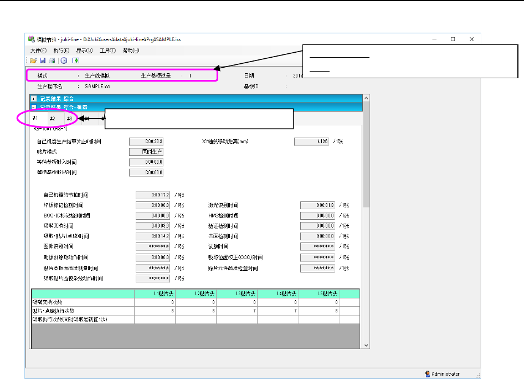Click the scroll up arrow of results panel

366,98
